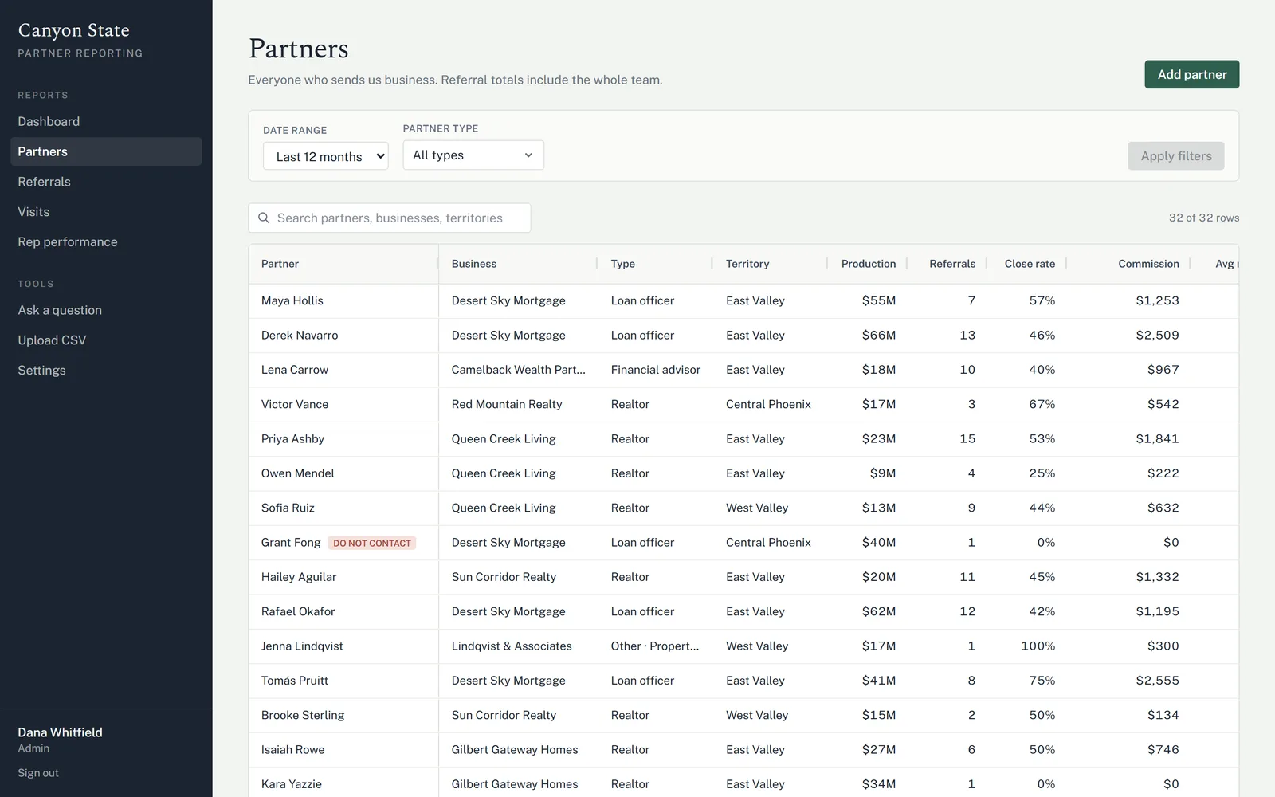Viewport: 1275px width, 797px height.
Task: Click the search magnifier icon
Action: [x=264, y=218]
